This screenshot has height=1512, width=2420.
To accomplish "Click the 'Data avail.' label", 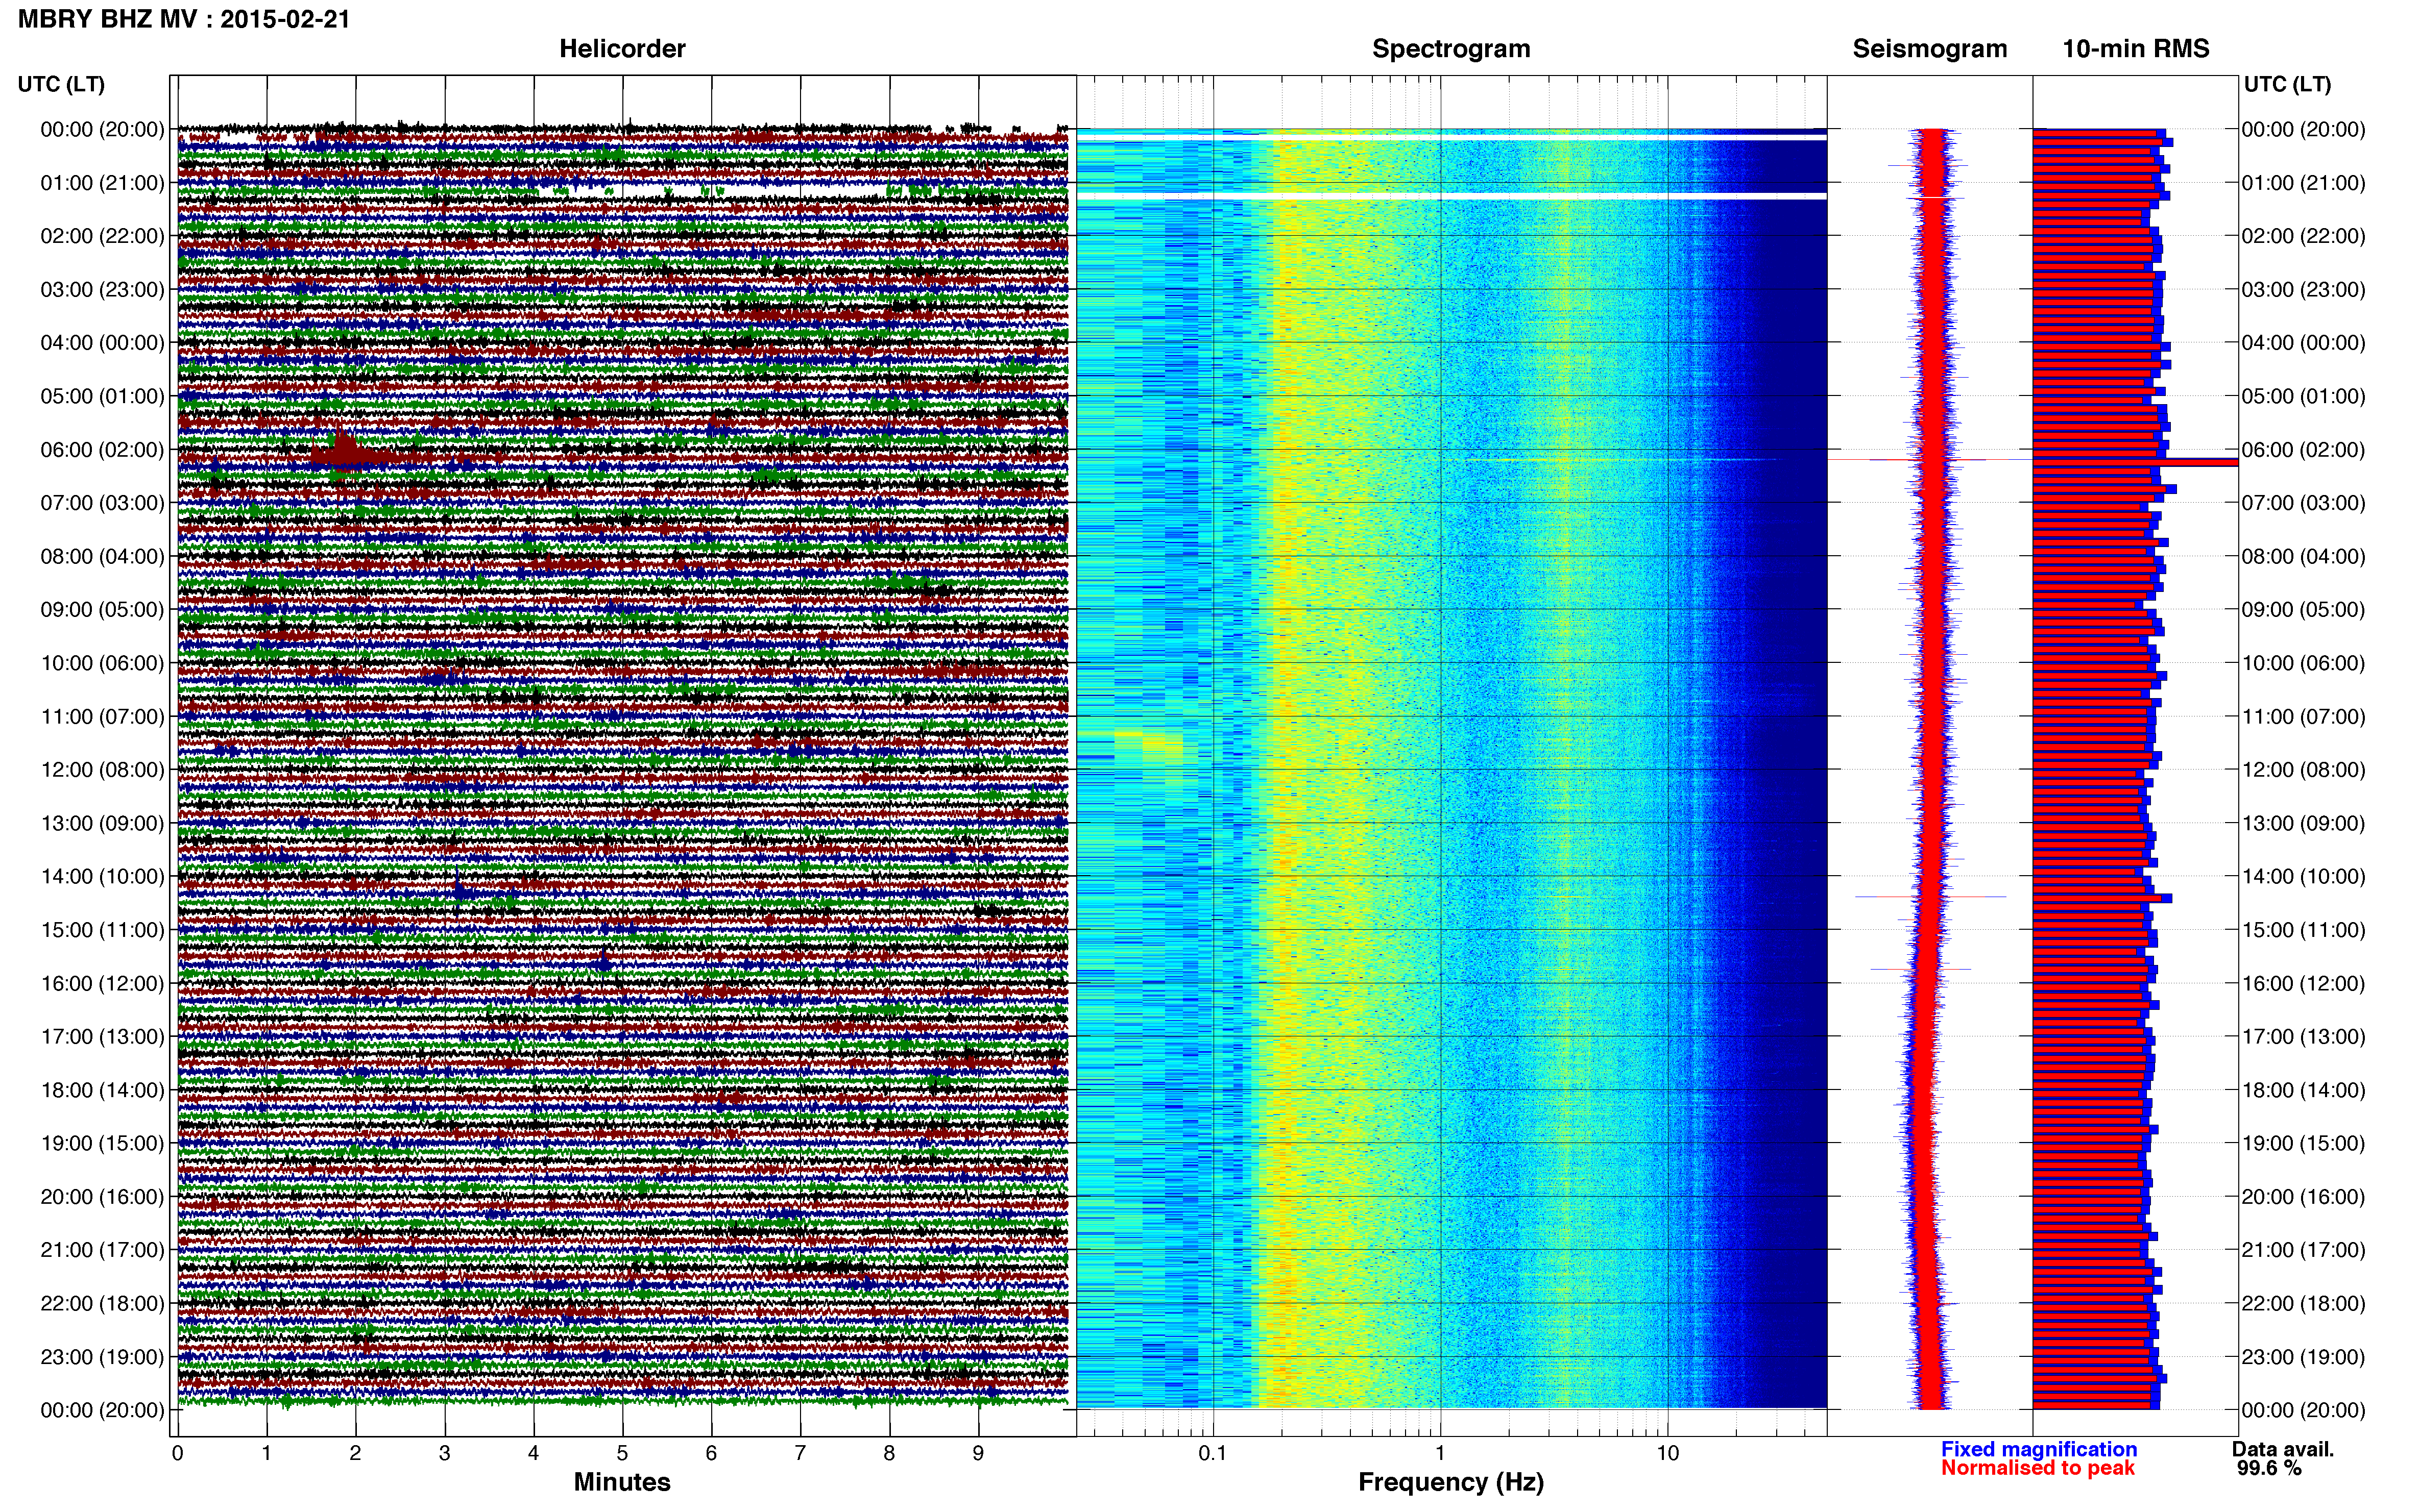I will (2283, 1449).
